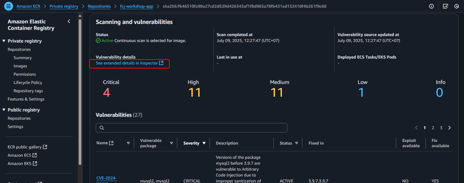Go to the previous page arrow
The height and width of the screenshot is (183, 464).
click(x=416, y=128)
